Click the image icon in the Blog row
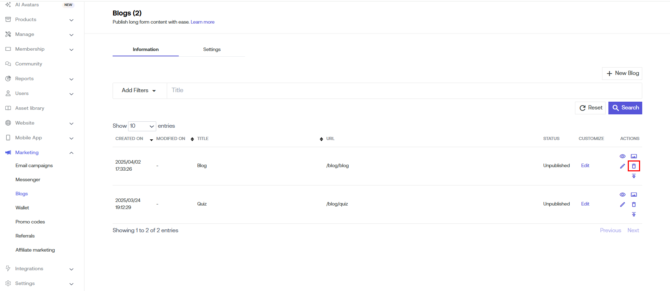The height and width of the screenshot is (291, 670). (633, 156)
